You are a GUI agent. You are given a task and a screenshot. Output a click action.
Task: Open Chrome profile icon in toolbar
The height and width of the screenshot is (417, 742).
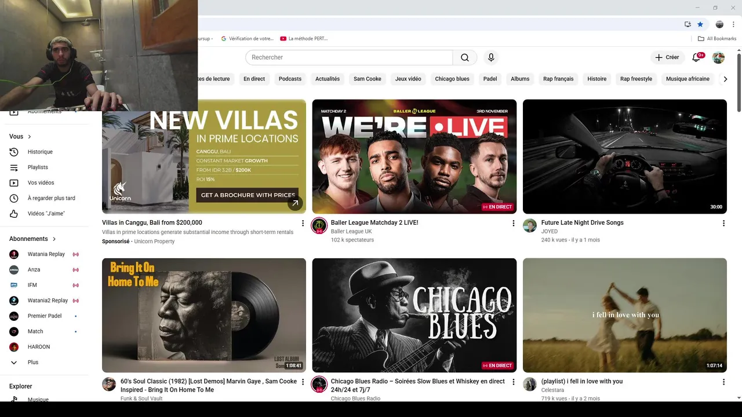(x=719, y=24)
